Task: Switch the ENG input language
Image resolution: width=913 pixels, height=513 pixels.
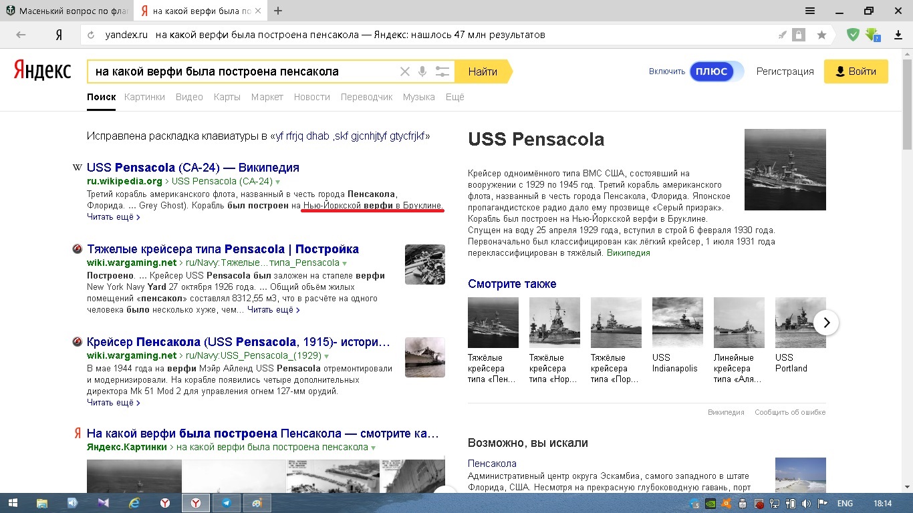Action: (x=845, y=503)
